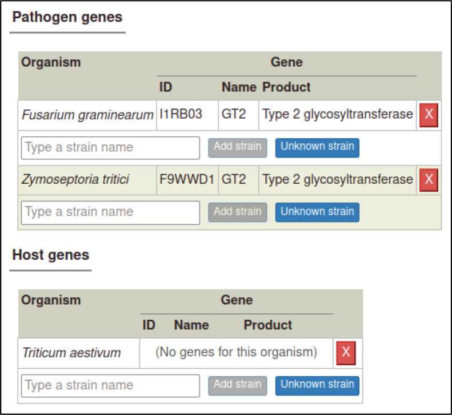Choose Unknown strain for Zymoseptoria tritici
This screenshot has width=452, height=415.
[x=317, y=212]
